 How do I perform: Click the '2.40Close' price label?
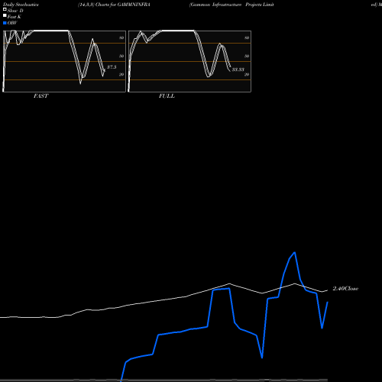coord(345,289)
